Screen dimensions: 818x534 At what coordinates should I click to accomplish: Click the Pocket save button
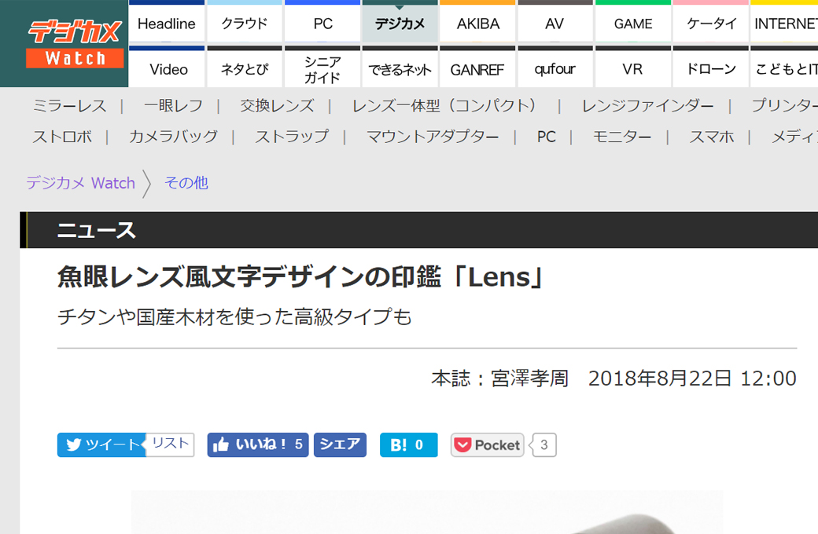point(487,445)
